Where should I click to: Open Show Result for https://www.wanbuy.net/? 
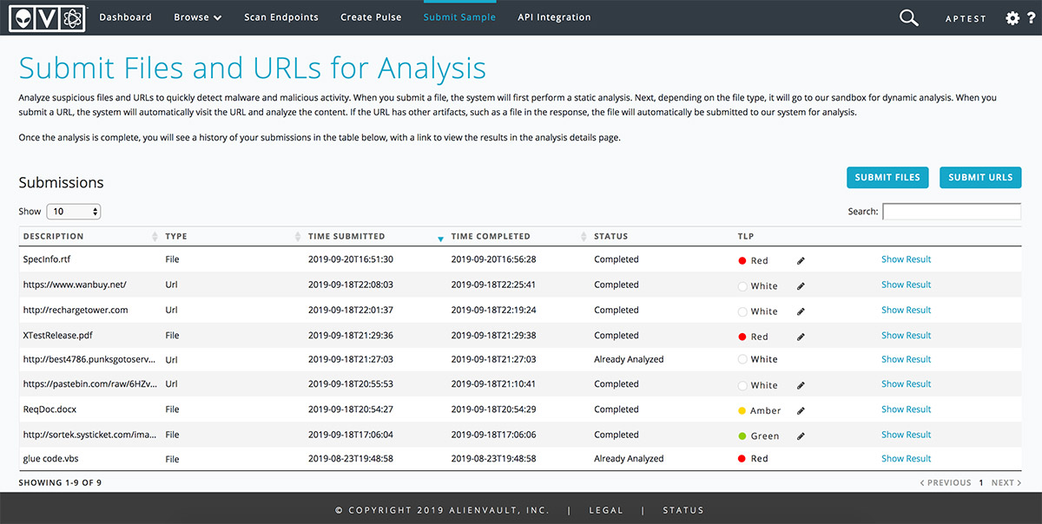click(906, 285)
